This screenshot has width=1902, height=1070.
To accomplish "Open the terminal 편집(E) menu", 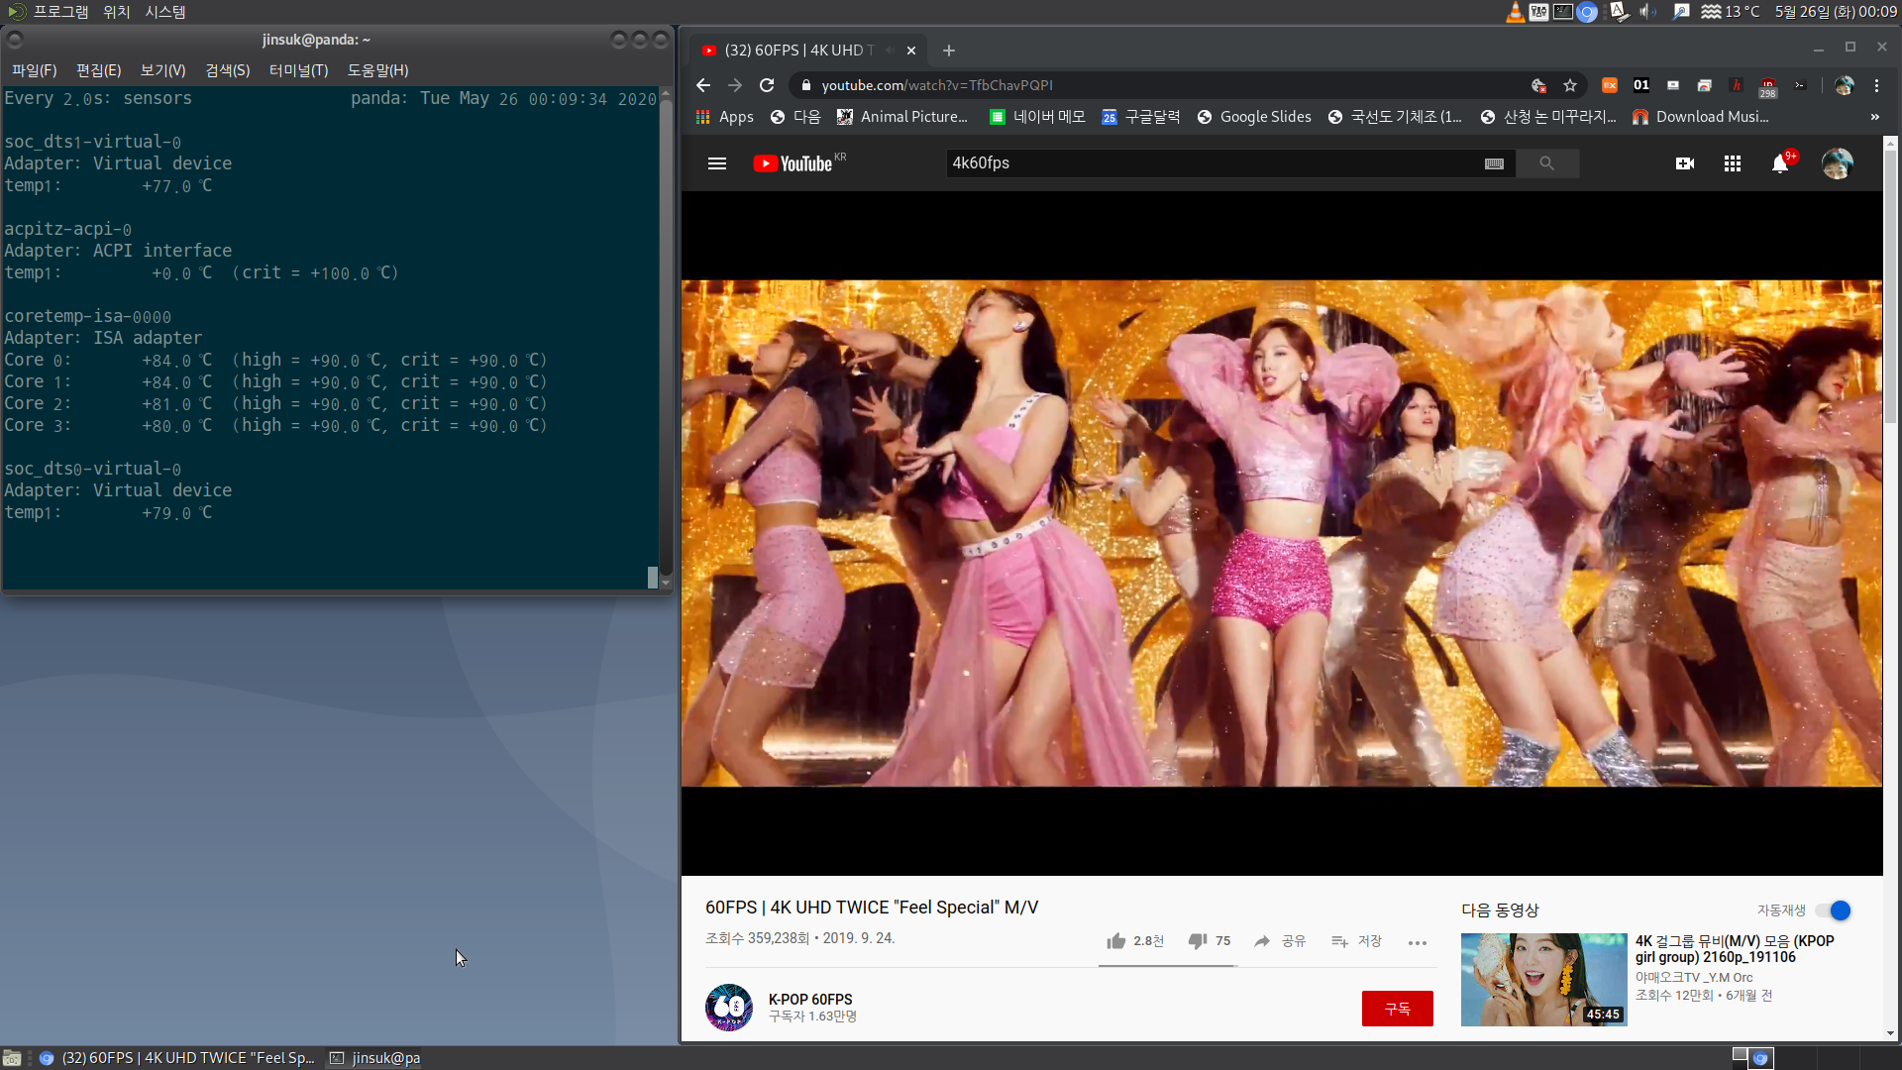I will [99, 70].
